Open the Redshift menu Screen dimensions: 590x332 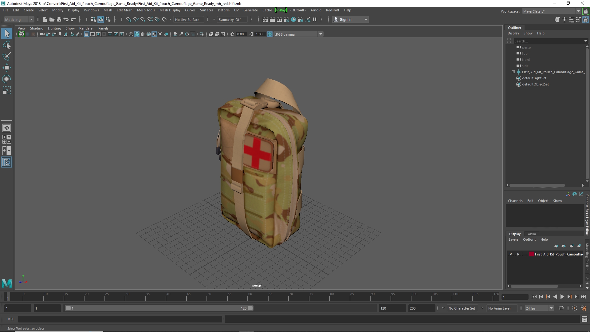point(332,10)
